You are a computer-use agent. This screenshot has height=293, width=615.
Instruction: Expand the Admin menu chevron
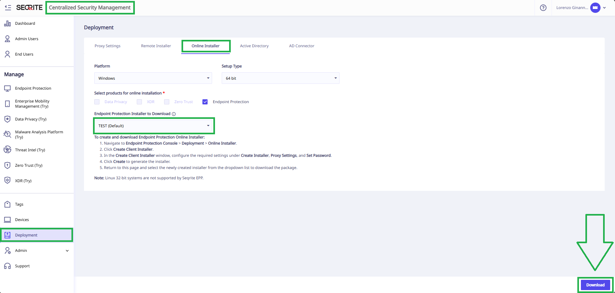pyautogui.click(x=67, y=251)
